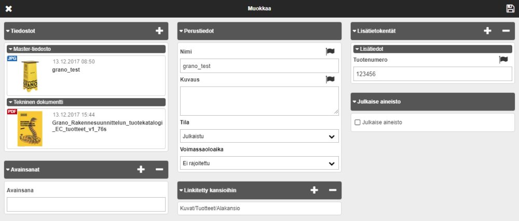Add a linked folder with plus icon
Viewport: 519px width, 221px height.
point(314,190)
